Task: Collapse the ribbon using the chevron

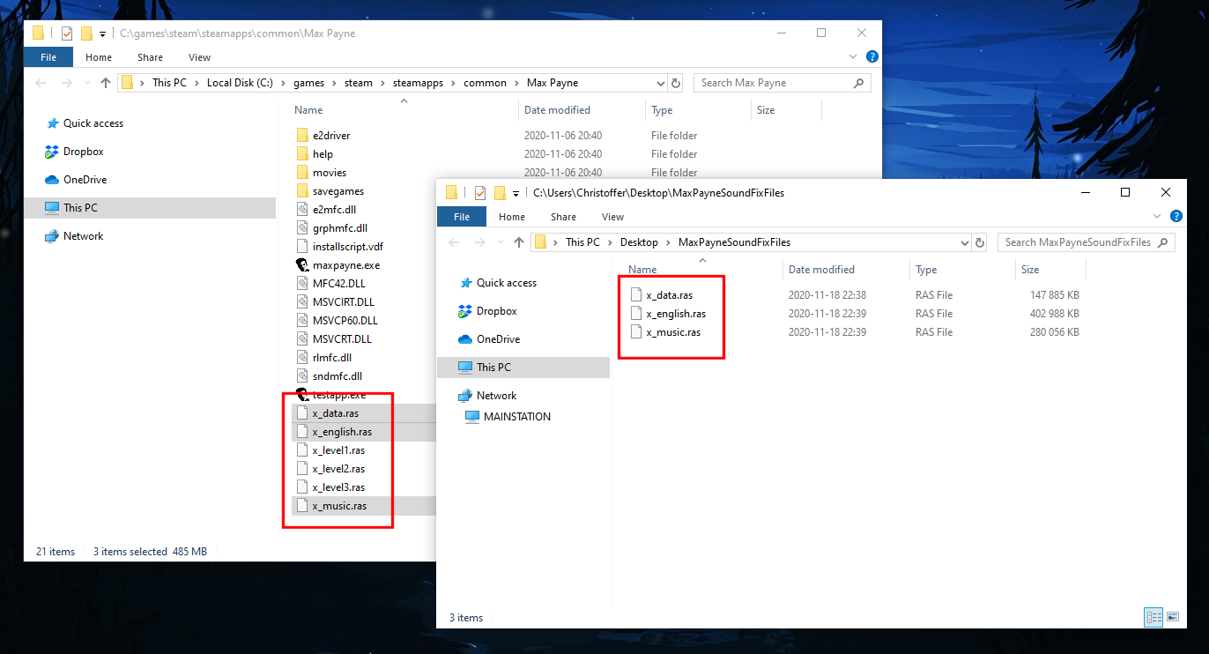Action: pos(1155,216)
